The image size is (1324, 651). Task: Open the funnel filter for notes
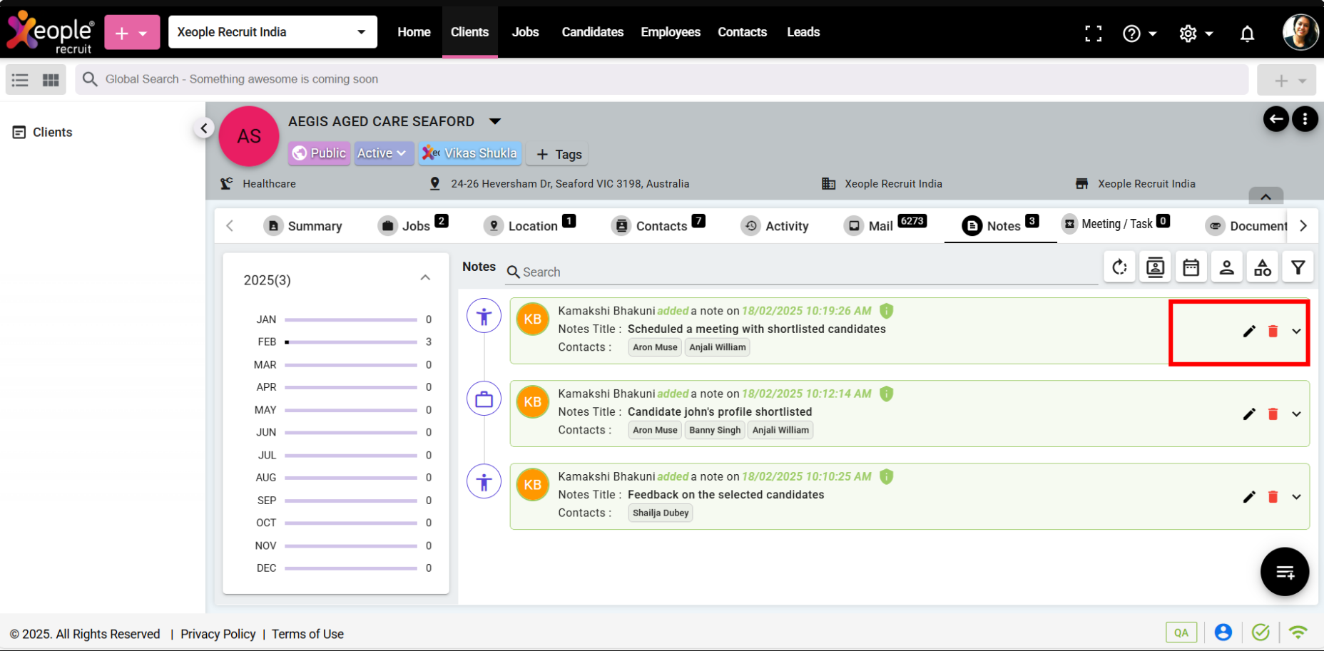(x=1298, y=267)
